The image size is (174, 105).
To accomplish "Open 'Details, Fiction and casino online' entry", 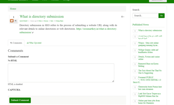I will 149,58.
